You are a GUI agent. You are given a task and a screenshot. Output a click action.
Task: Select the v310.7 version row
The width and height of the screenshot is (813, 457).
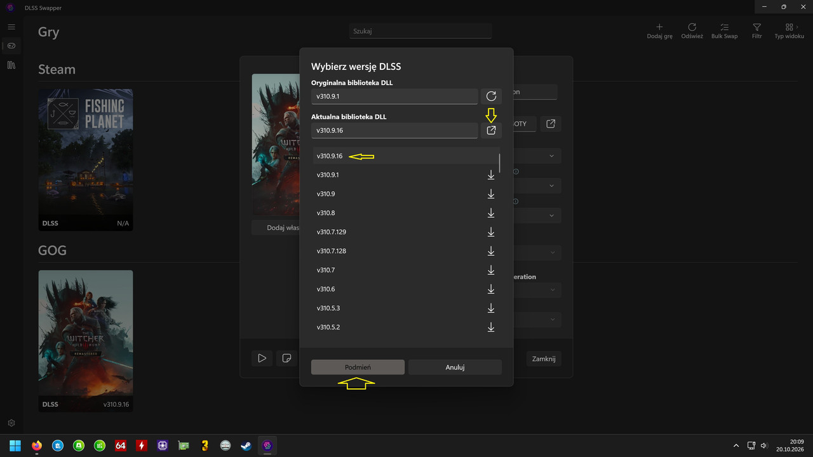coord(406,270)
